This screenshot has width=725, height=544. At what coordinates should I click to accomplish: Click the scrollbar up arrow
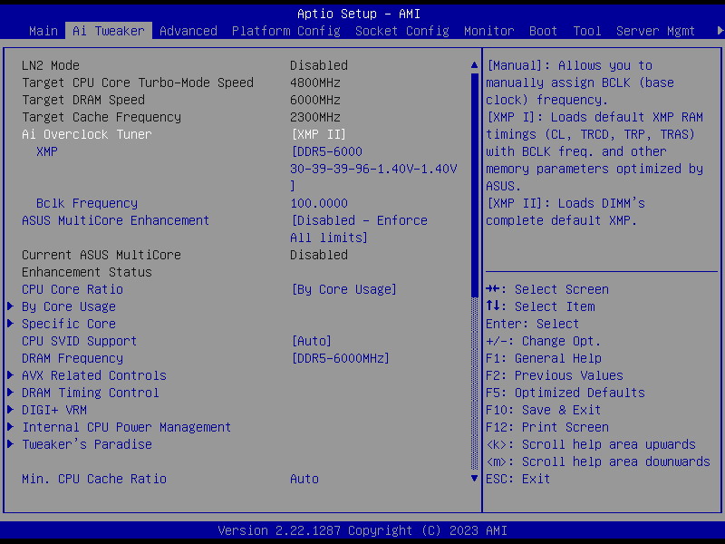pyautogui.click(x=474, y=65)
